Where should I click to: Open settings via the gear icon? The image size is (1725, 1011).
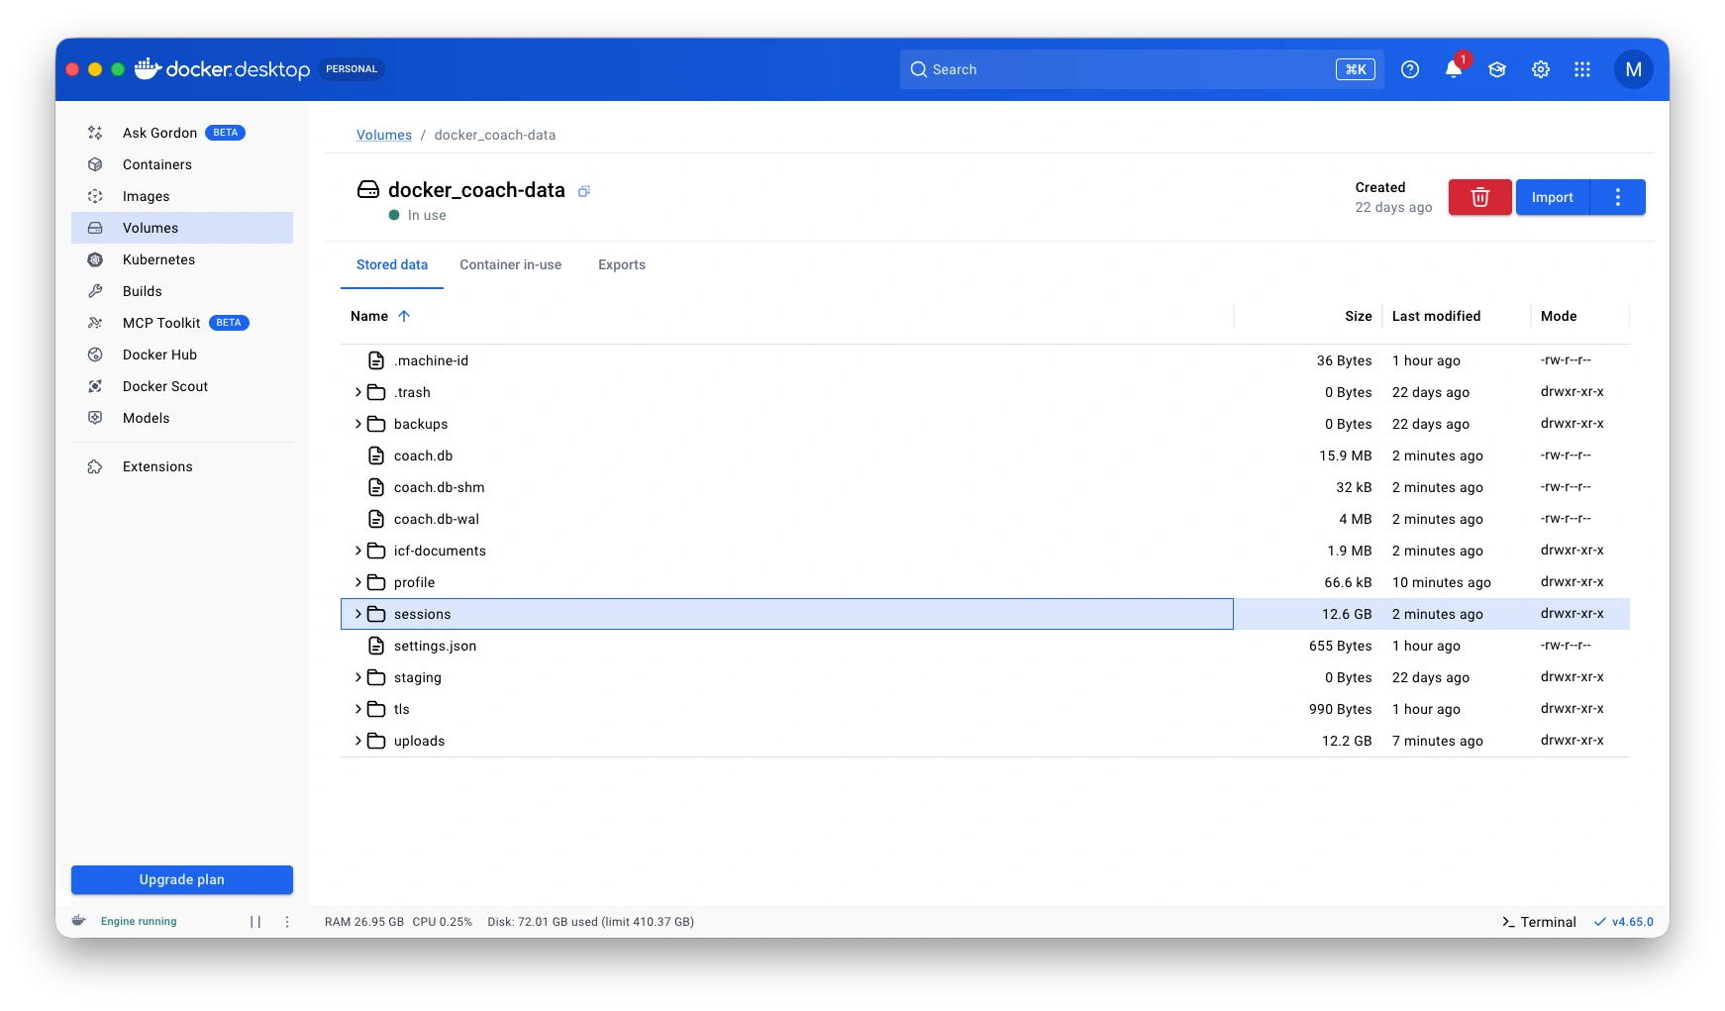click(1540, 69)
